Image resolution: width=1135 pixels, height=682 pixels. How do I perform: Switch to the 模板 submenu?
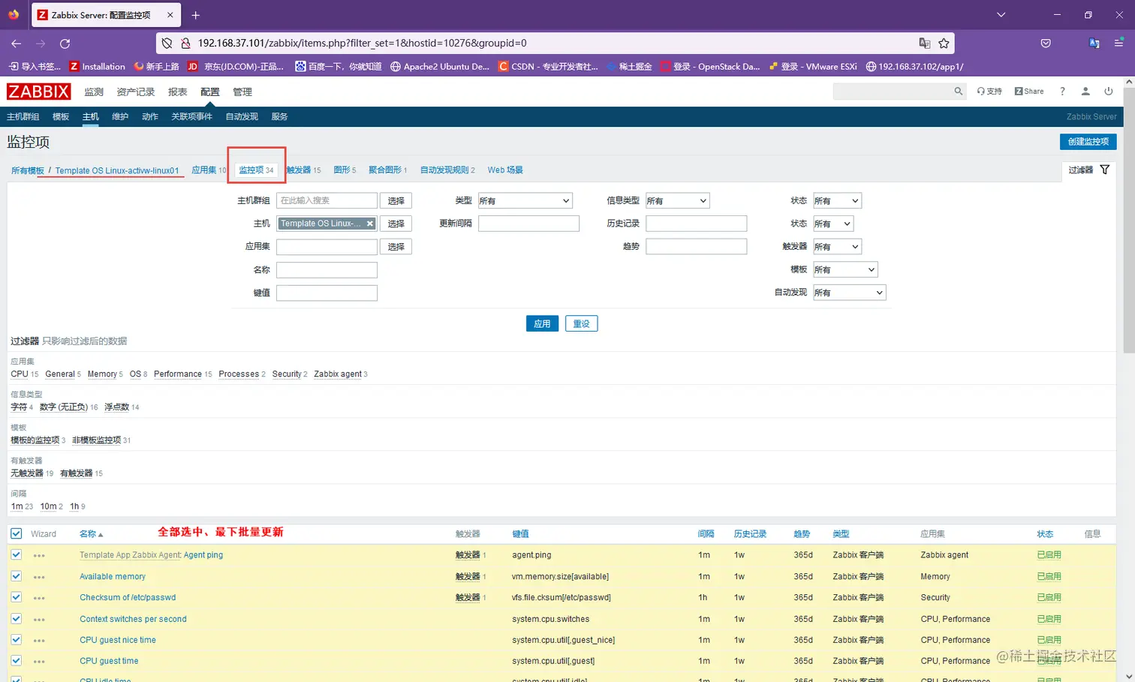(61, 116)
